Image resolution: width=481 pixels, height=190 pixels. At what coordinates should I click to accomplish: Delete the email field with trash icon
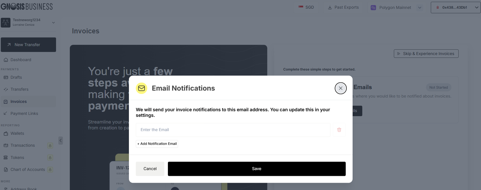point(339,130)
